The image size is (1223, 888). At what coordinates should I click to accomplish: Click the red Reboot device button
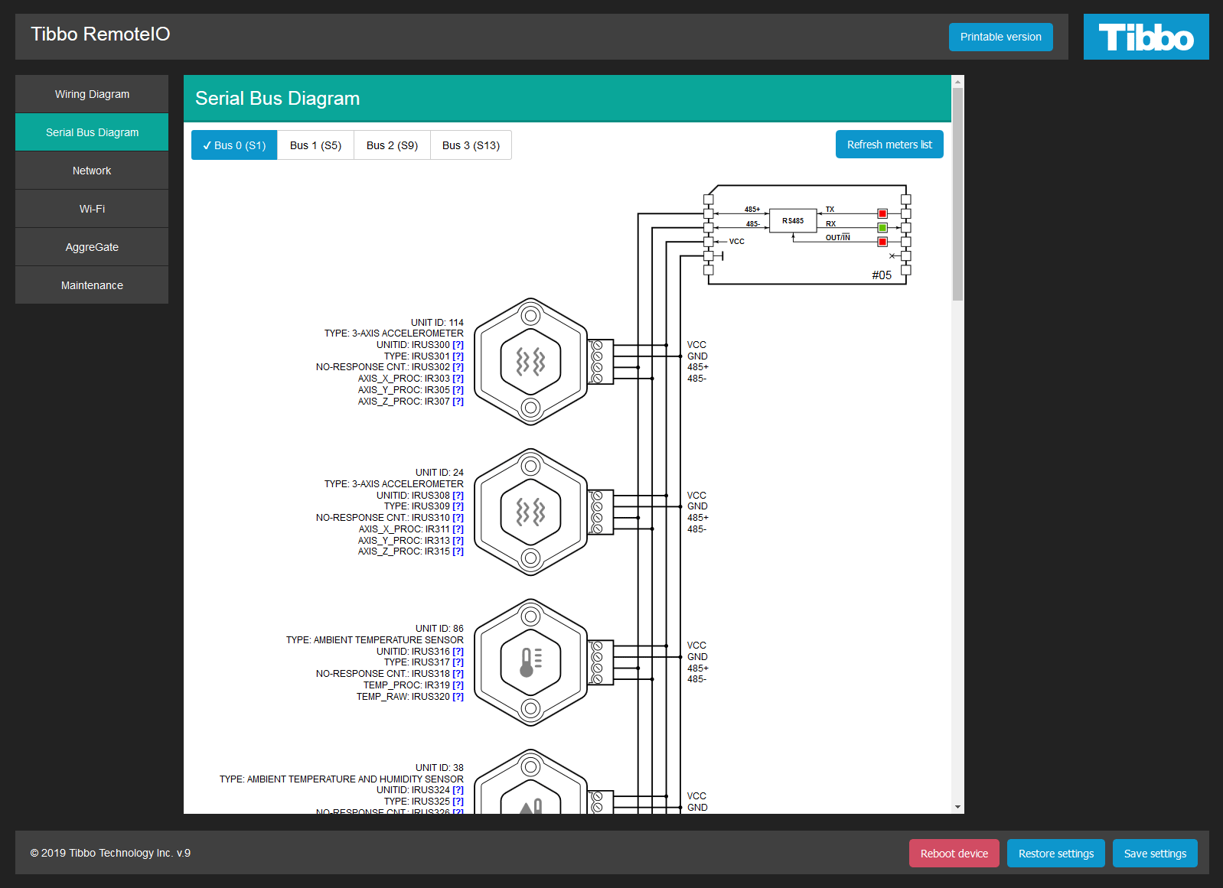954,854
